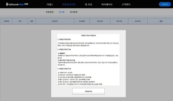The height and width of the screenshot is (101, 173).
Task: Open the 거래소 menu
Action: pyautogui.click(x=50, y=4)
